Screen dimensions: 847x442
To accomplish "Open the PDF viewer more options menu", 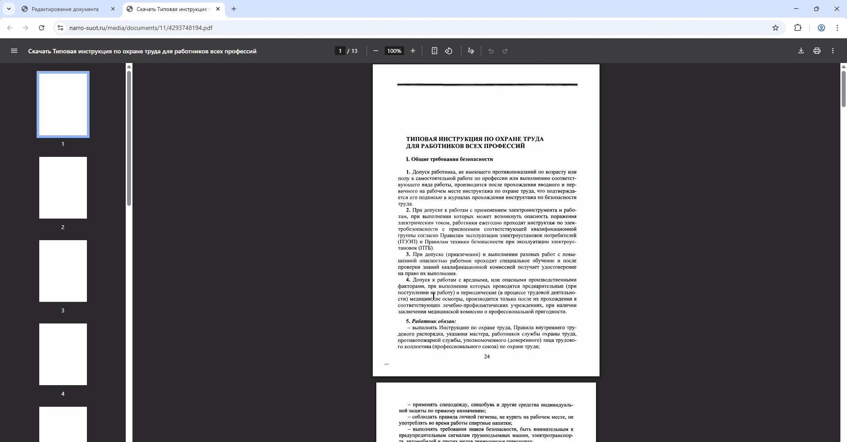I will pos(833,51).
